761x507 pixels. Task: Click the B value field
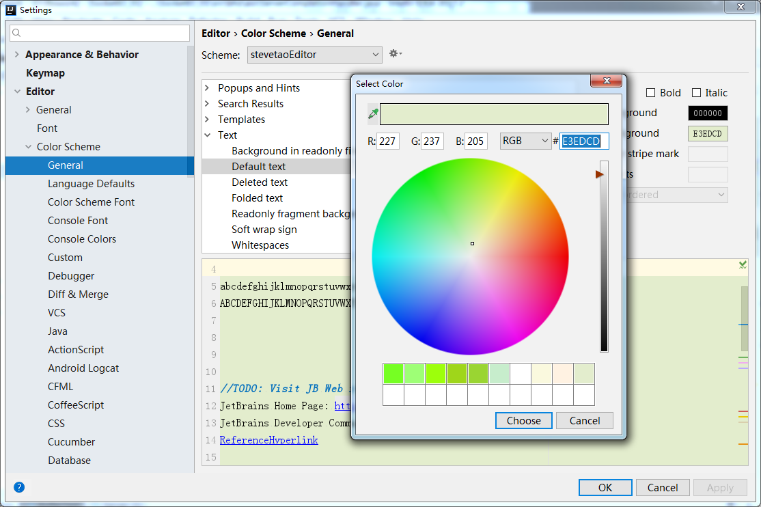[x=475, y=141]
